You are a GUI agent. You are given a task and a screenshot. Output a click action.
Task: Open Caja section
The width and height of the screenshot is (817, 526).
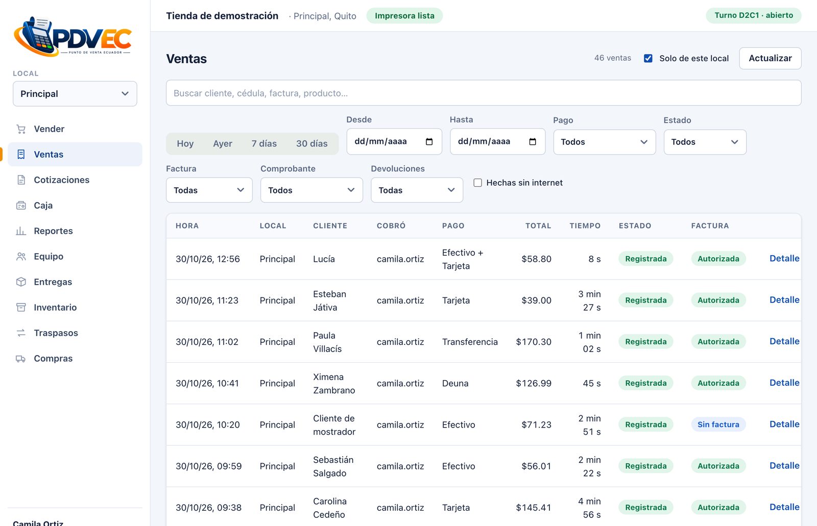(x=75, y=206)
